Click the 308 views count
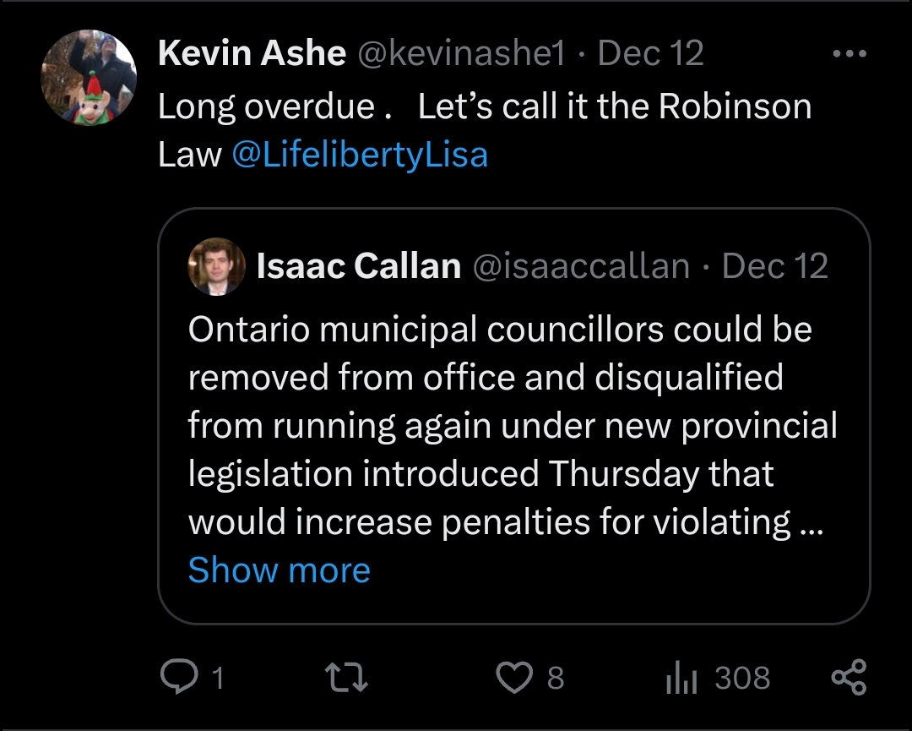This screenshot has height=731, width=912. tap(742, 678)
